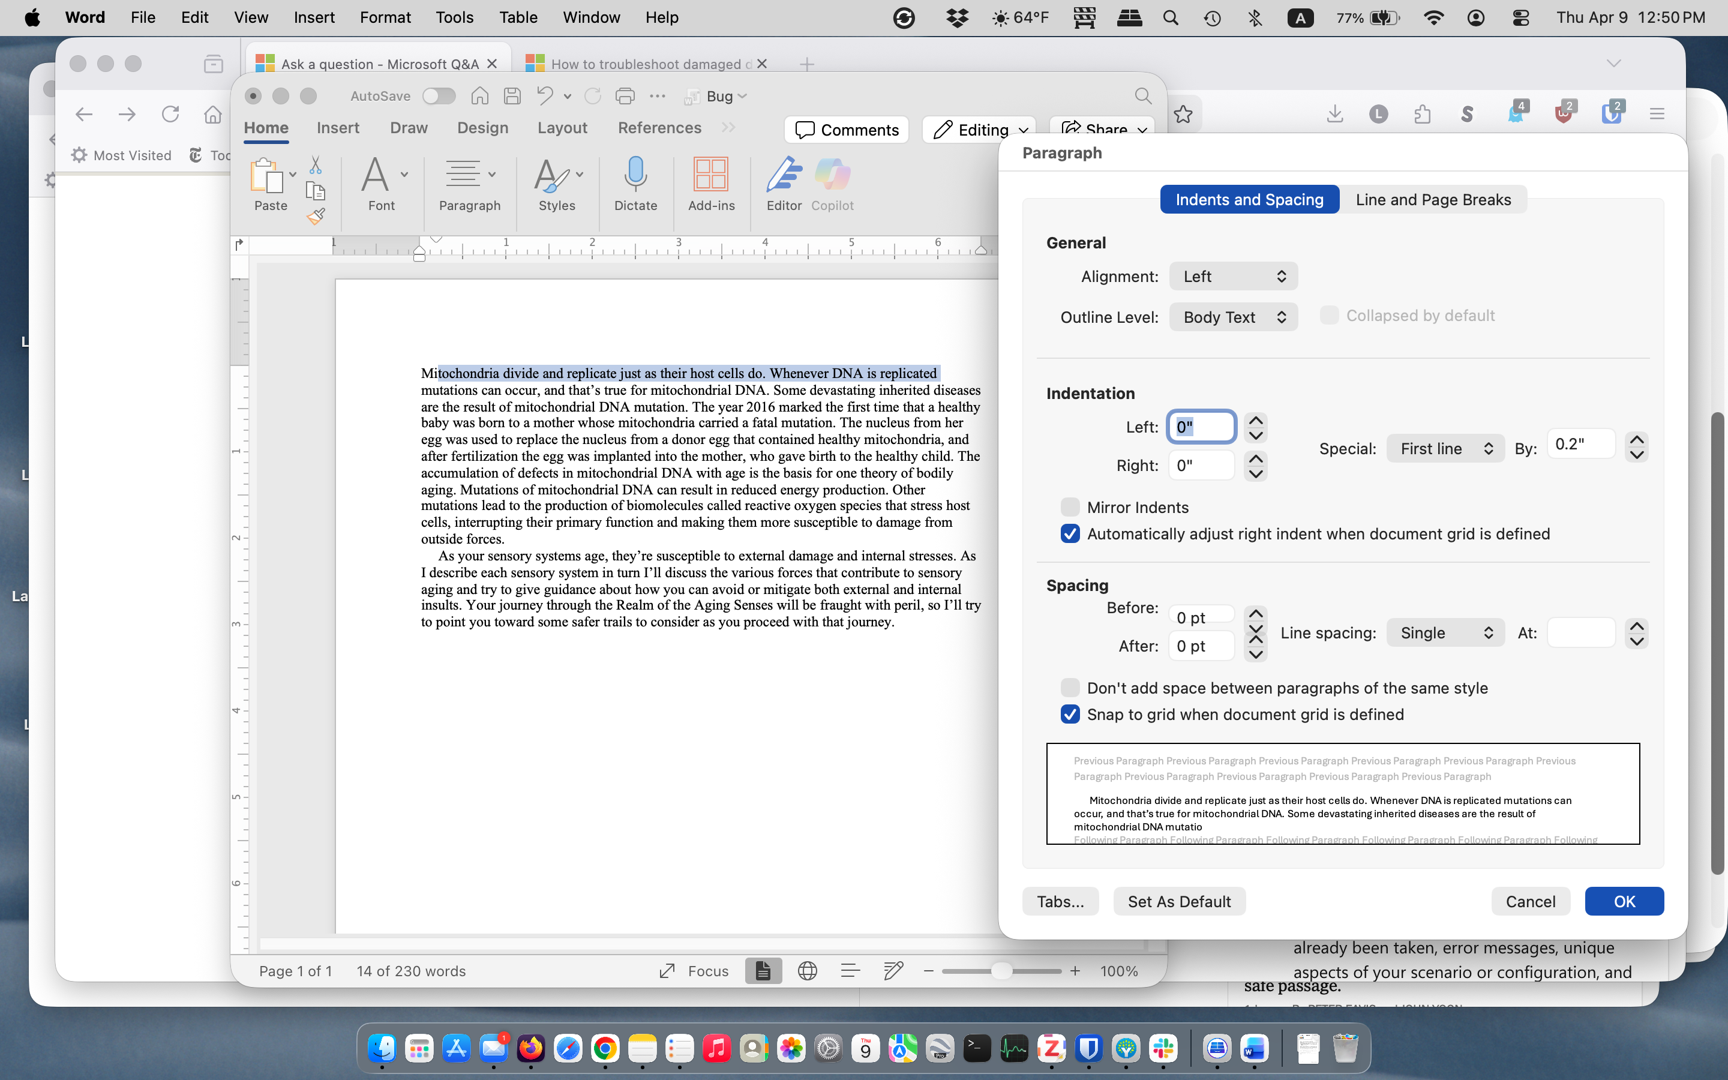The width and height of the screenshot is (1728, 1080).
Task: Open the Insert ribbon tab
Action: point(338,128)
